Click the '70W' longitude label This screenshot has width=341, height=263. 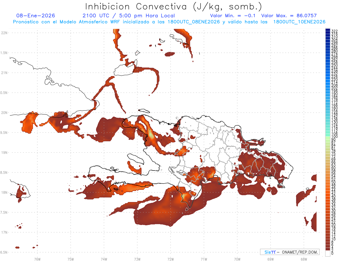click(237, 259)
